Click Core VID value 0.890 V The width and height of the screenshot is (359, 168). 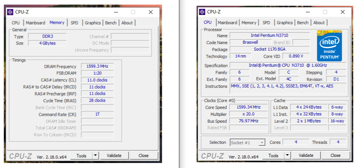pos(296,56)
